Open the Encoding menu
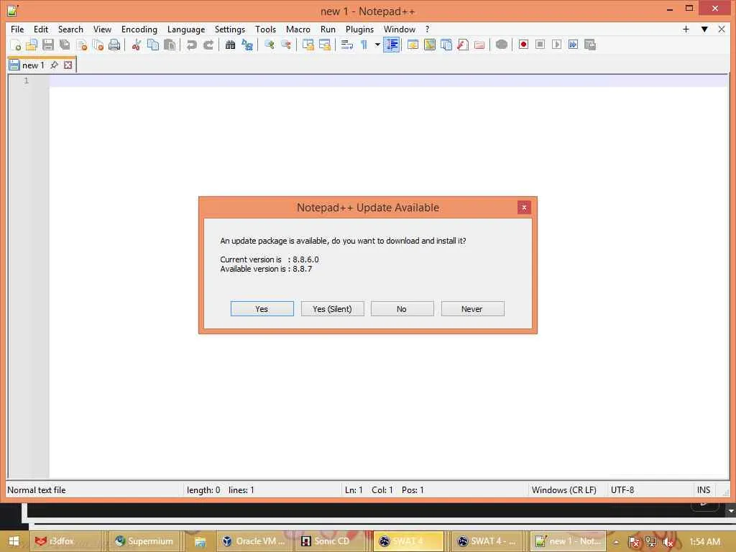The image size is (736, 552). (x=139, y=29)
